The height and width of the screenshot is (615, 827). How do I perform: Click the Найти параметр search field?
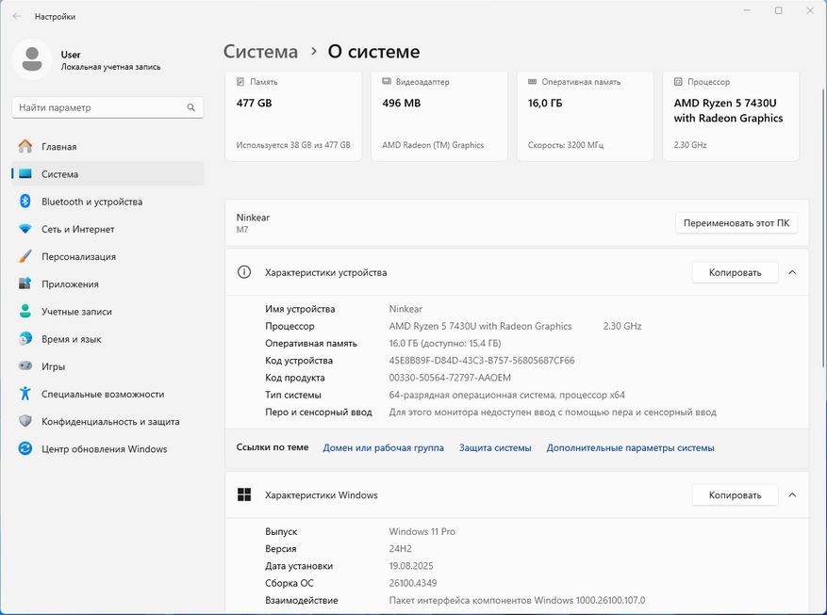pos(99,107)
